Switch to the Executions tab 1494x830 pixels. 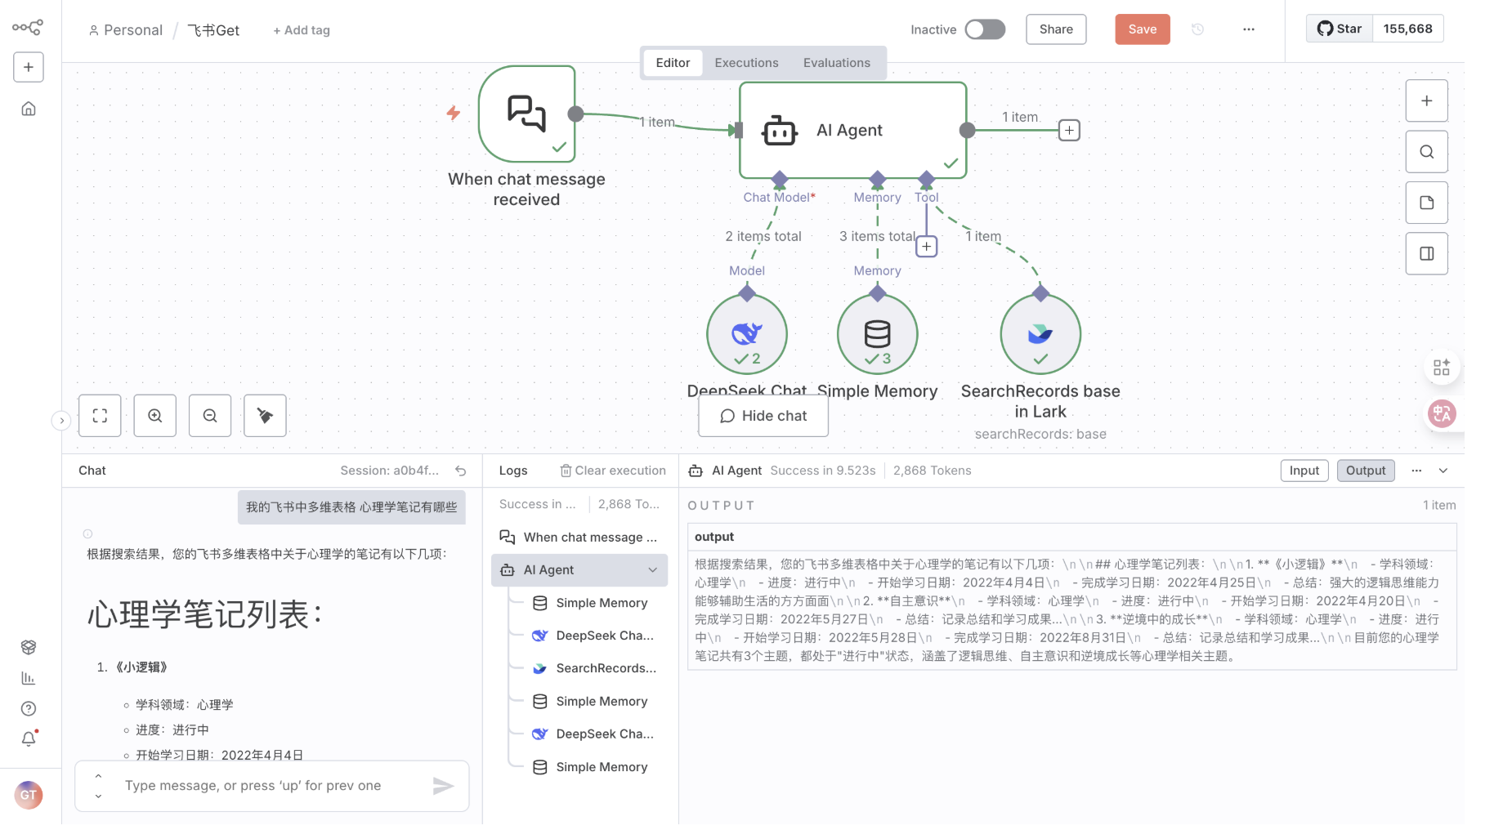coord(746,62)
